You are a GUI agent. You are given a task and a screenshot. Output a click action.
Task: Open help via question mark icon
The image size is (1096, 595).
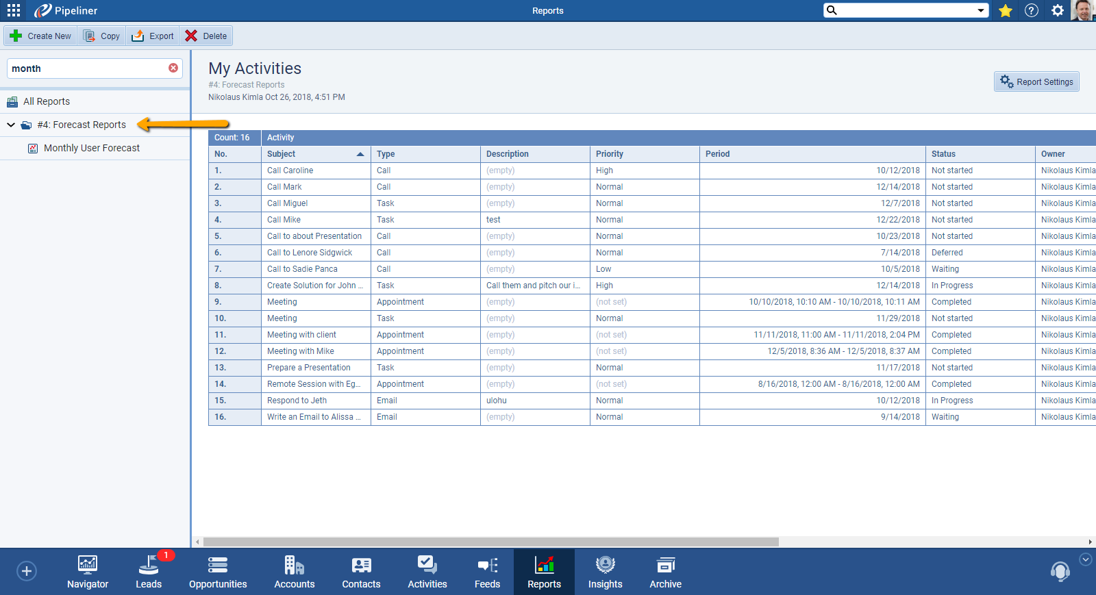(x=1031, y=10)
